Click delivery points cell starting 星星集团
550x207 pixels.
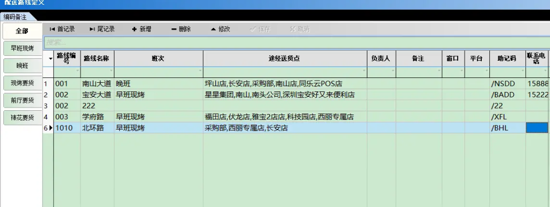(x=285, y=95)
